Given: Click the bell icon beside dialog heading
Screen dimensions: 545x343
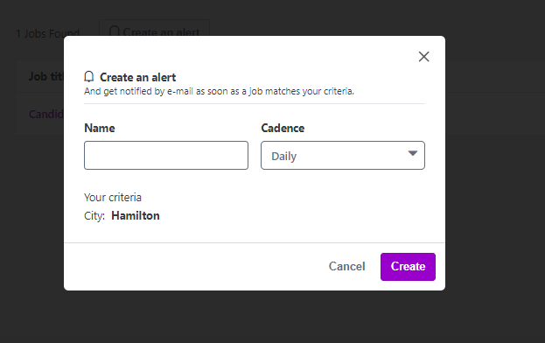Looking at the screenshot, I should point(89,77).
